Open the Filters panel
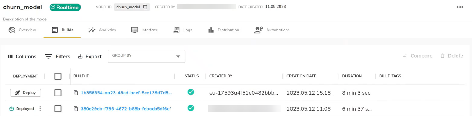This screenshot has height=116, width=472. click(57, 56)
